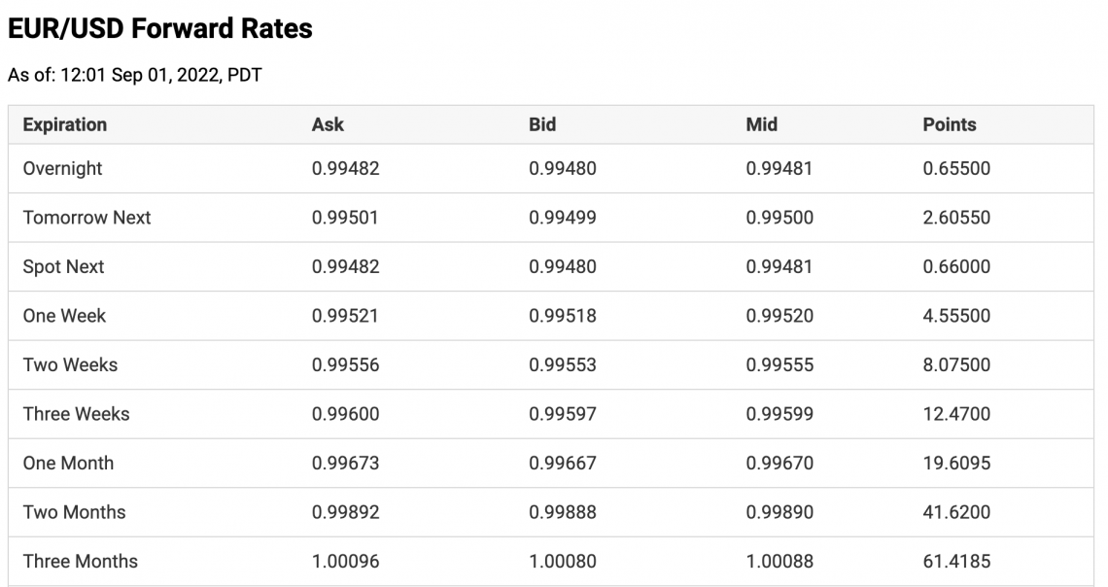This screenshot has height=587, width=1108.
Task: Click Three Weeks Mid value 0.99599
Action: (x=780, y=414)
